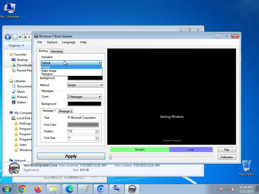Open My Computer desktop icon
Image resolution: width=259 pixels, height=194 pixels.
tap(10, 10)
